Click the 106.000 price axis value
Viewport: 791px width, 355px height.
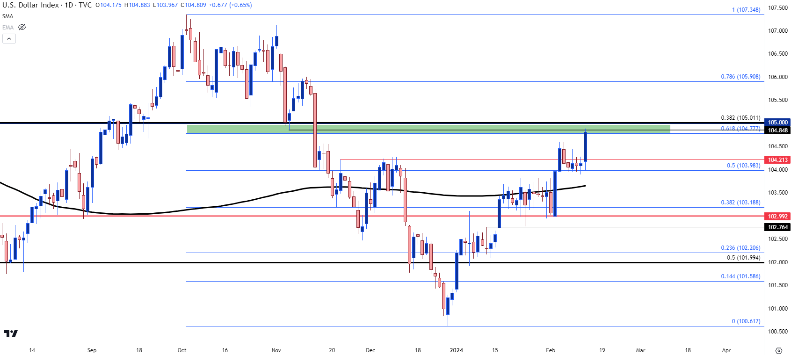point(778,77)
